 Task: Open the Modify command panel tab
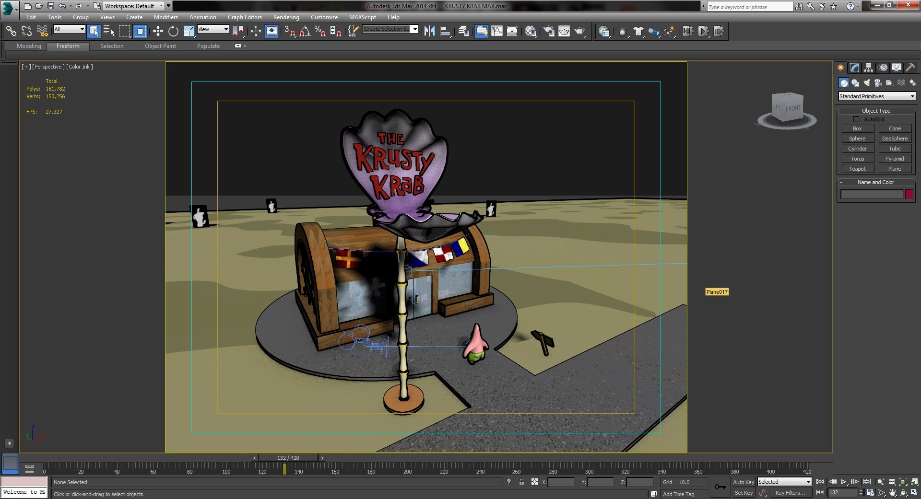[854, 68]
